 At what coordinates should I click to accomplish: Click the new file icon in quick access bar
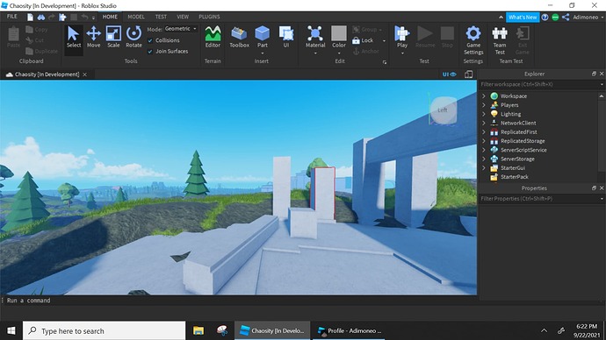pyautogui.click(x=30, y=17)
